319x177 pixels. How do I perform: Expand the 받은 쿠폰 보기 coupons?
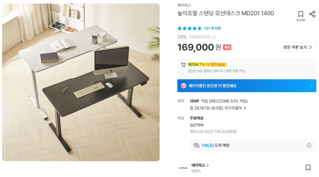tap(298, 47)
